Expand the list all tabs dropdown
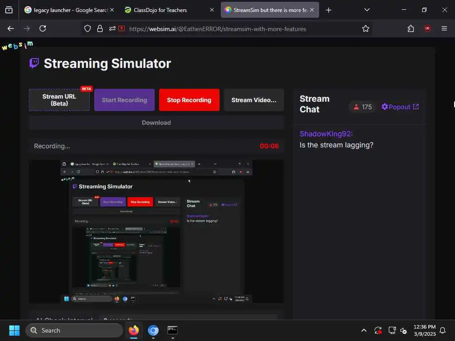 tap(367, 10)
